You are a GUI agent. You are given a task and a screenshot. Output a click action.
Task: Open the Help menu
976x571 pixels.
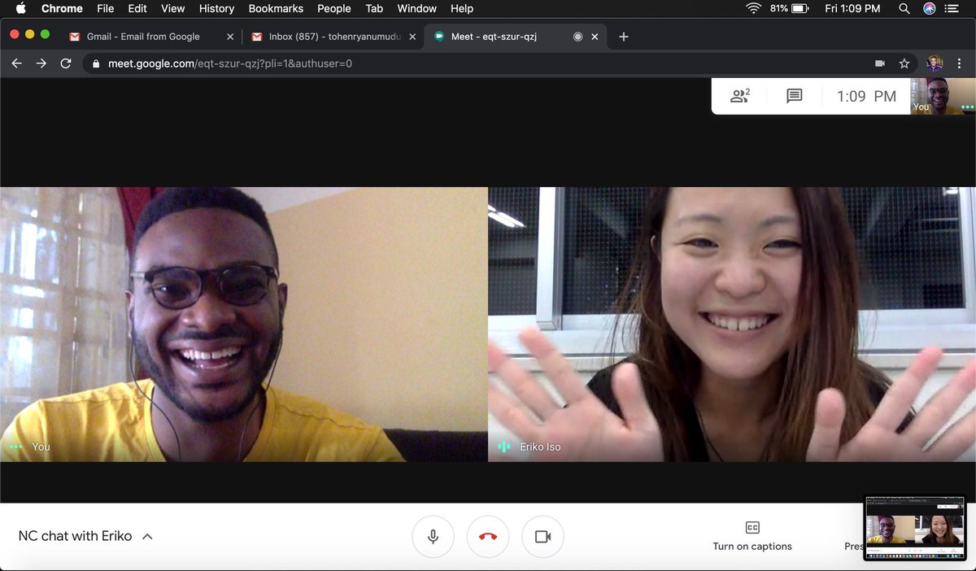(462, 8)
